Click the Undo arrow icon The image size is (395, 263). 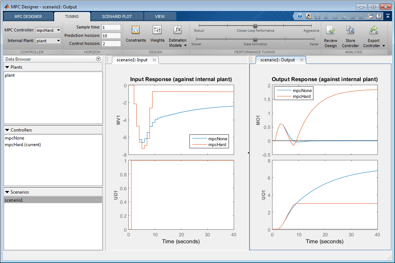353,16
